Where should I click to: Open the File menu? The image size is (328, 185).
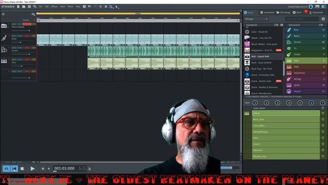pos(40,7)
